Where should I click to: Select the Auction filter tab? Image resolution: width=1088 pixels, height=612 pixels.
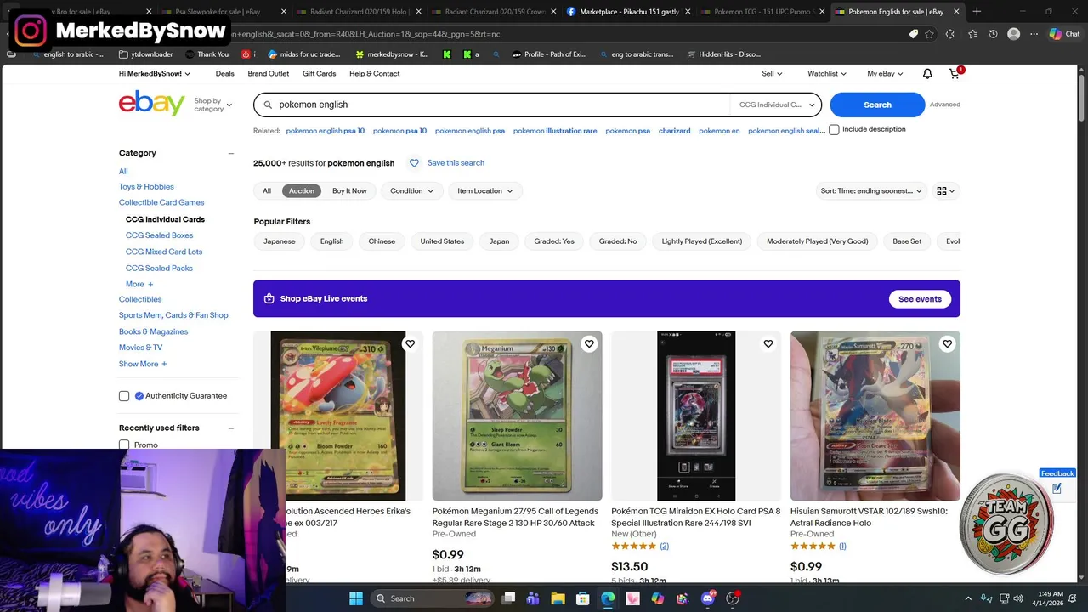pos(302,191)
